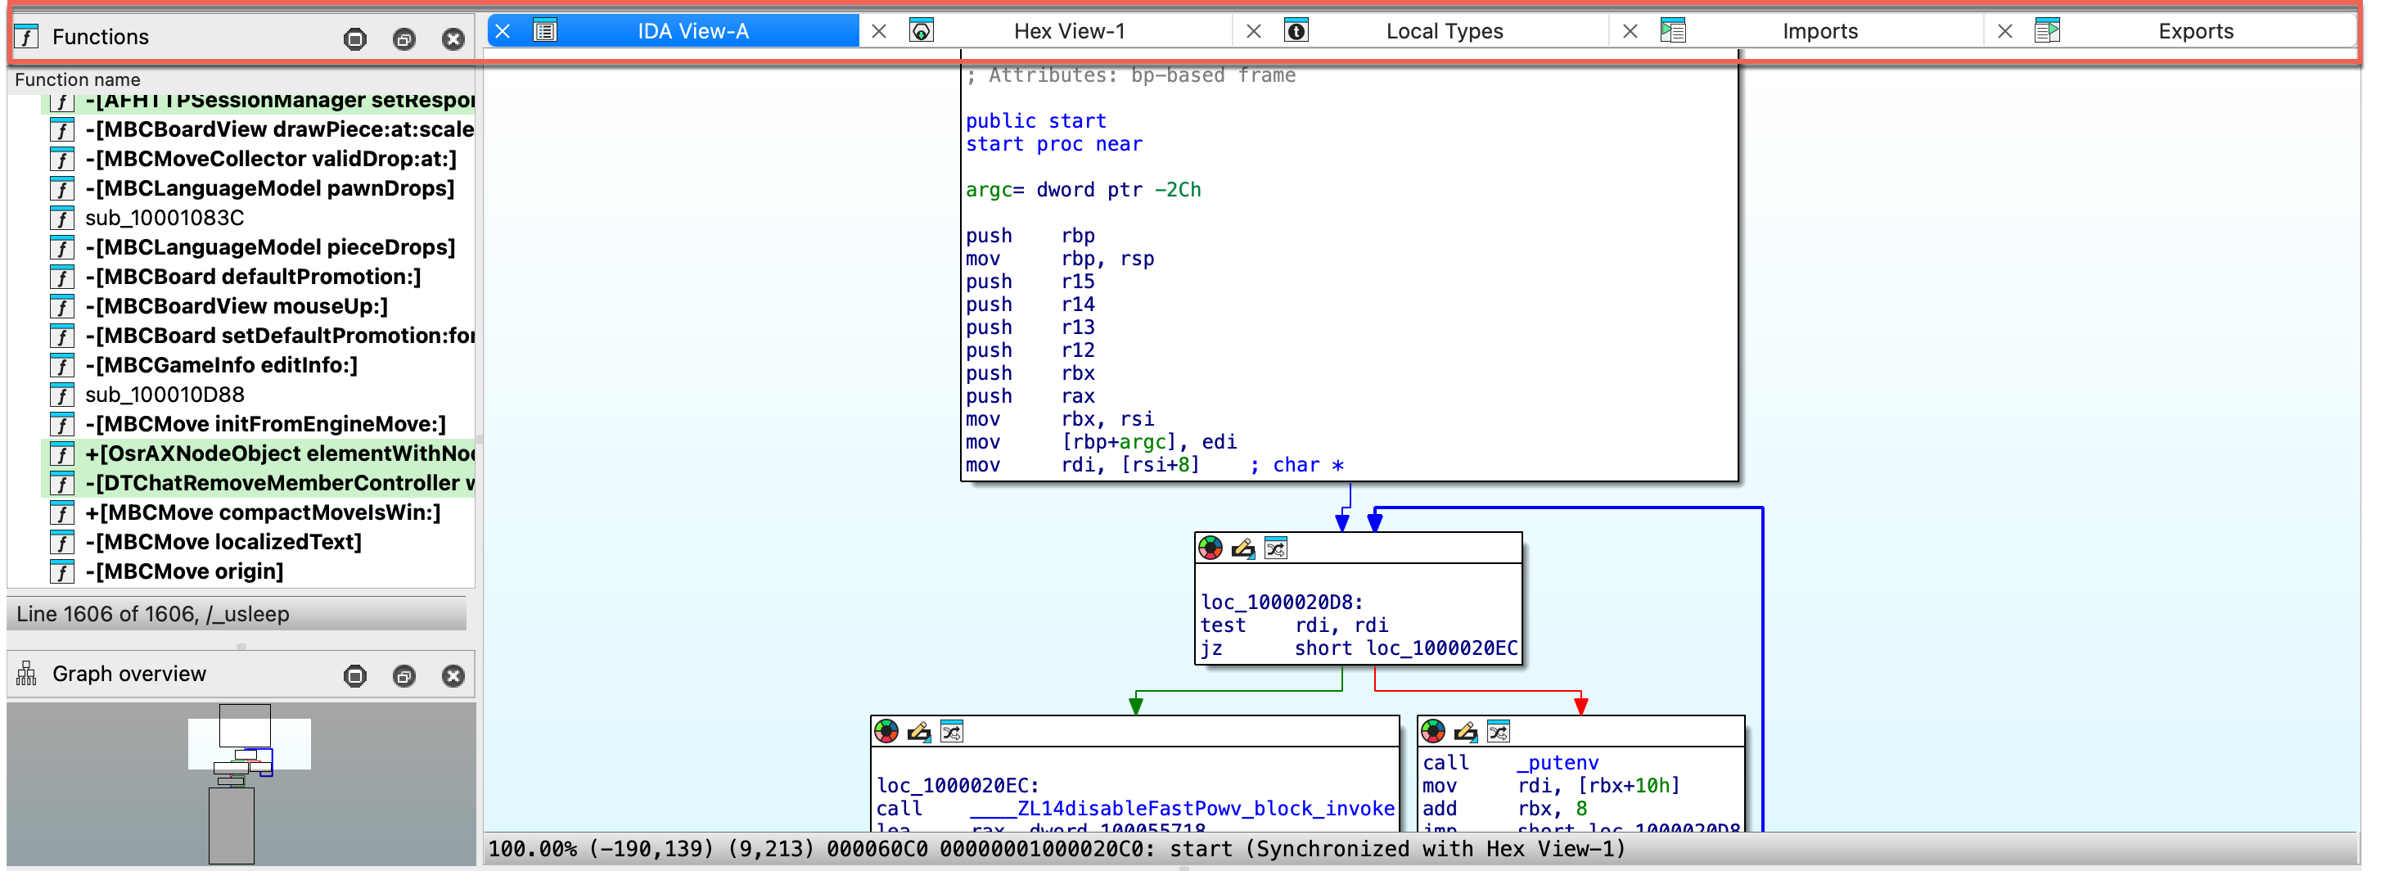Toggle floating mode for Functions panel

(404, 38)
